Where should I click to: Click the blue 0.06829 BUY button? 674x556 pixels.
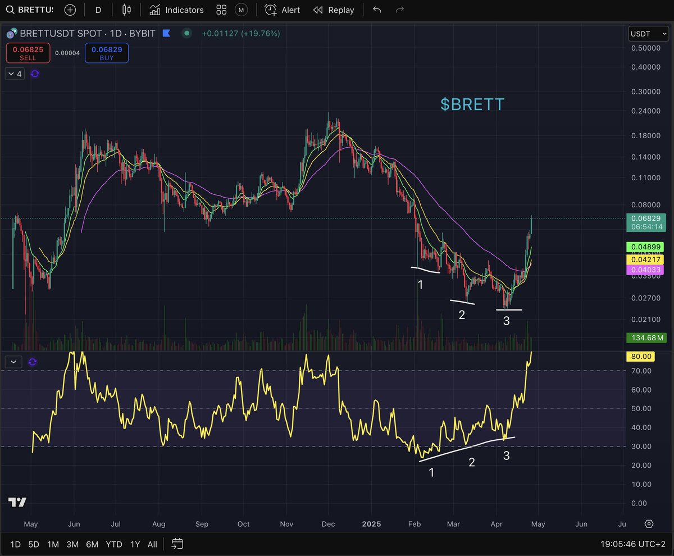pyautogui.click(x=107, y=53)
